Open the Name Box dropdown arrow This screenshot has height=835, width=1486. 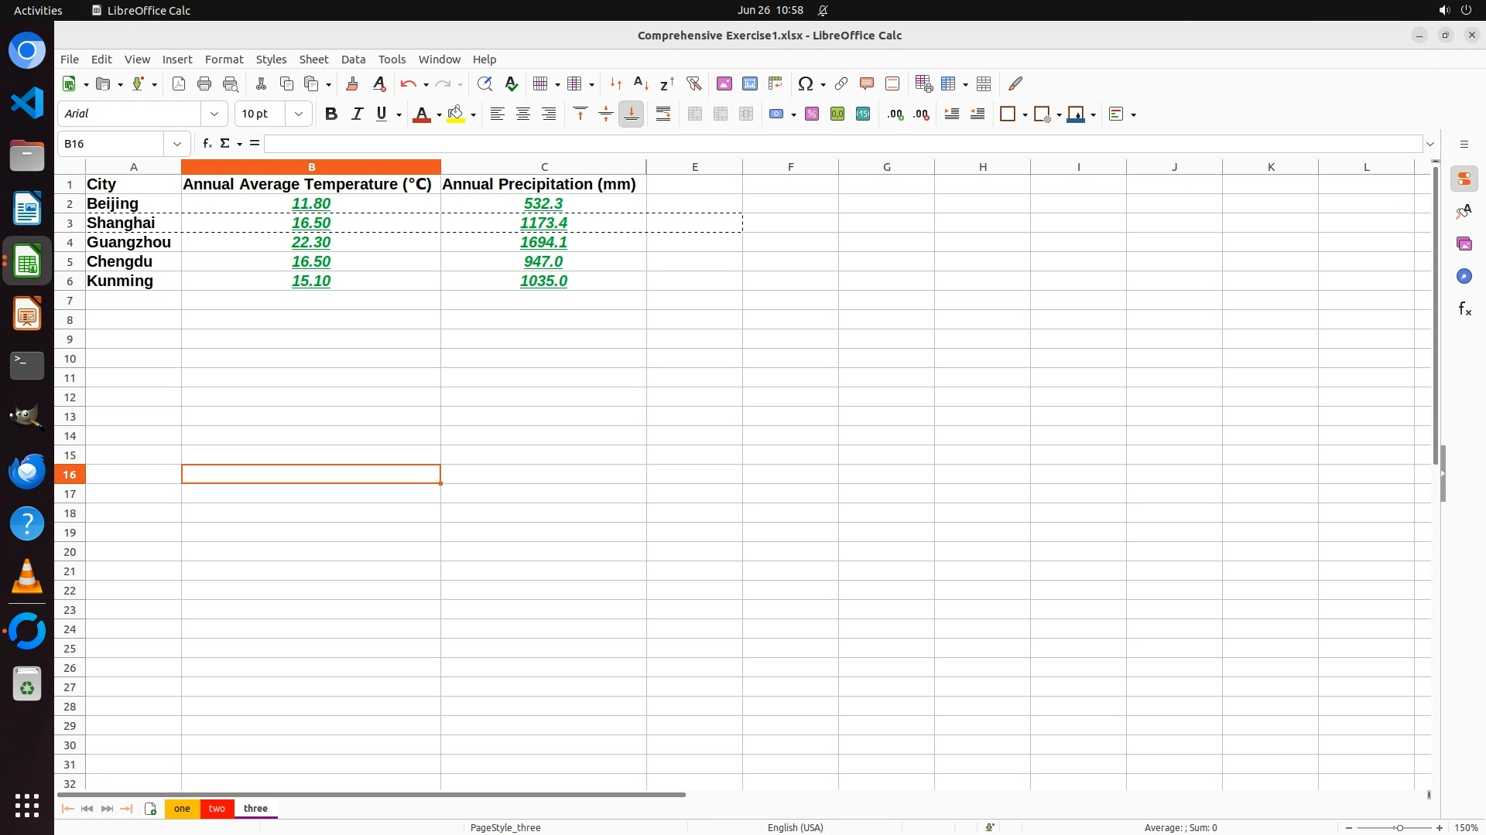(x=177, y=144)
